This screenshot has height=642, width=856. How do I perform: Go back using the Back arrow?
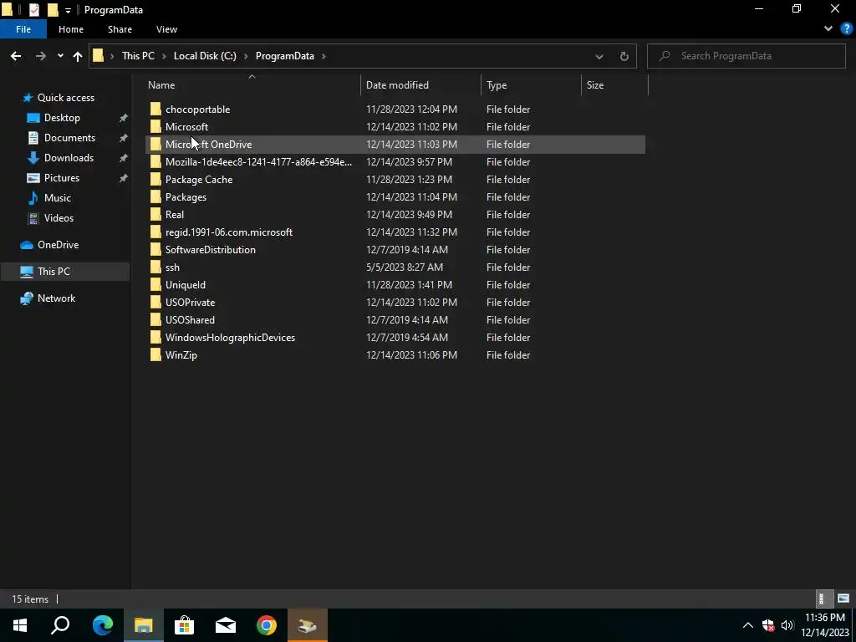(x=16, y=56)
